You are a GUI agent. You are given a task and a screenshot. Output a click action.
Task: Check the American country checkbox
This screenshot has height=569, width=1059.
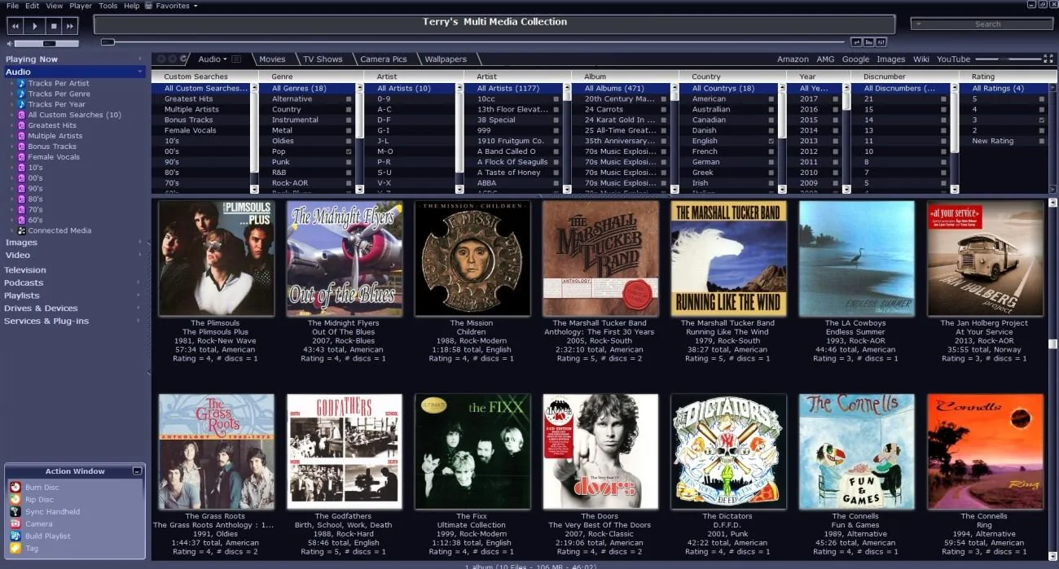(x=771, y=98)
